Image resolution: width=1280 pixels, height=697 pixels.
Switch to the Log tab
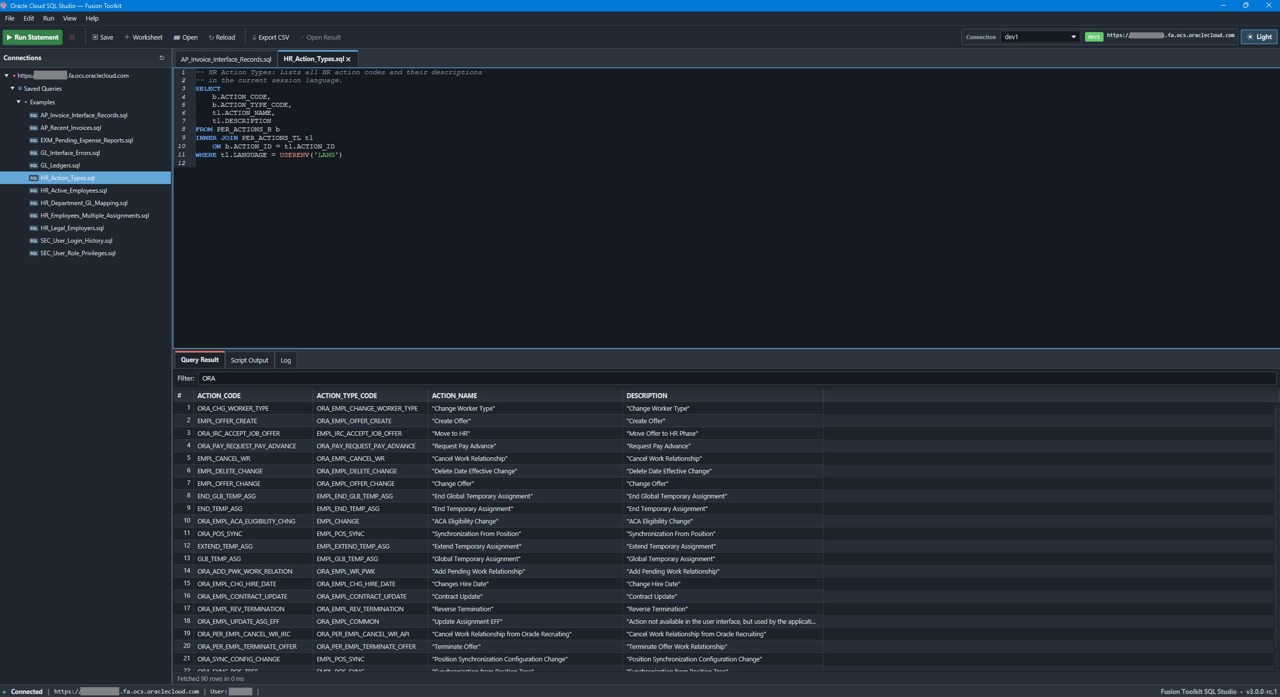(286, 360)
